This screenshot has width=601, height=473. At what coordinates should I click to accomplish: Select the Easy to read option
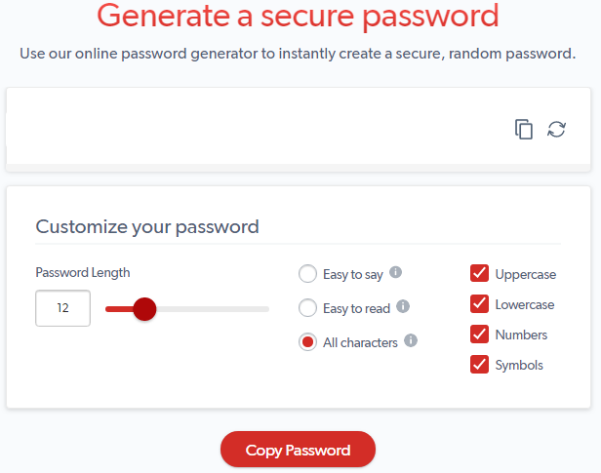[x=307, y=308]
